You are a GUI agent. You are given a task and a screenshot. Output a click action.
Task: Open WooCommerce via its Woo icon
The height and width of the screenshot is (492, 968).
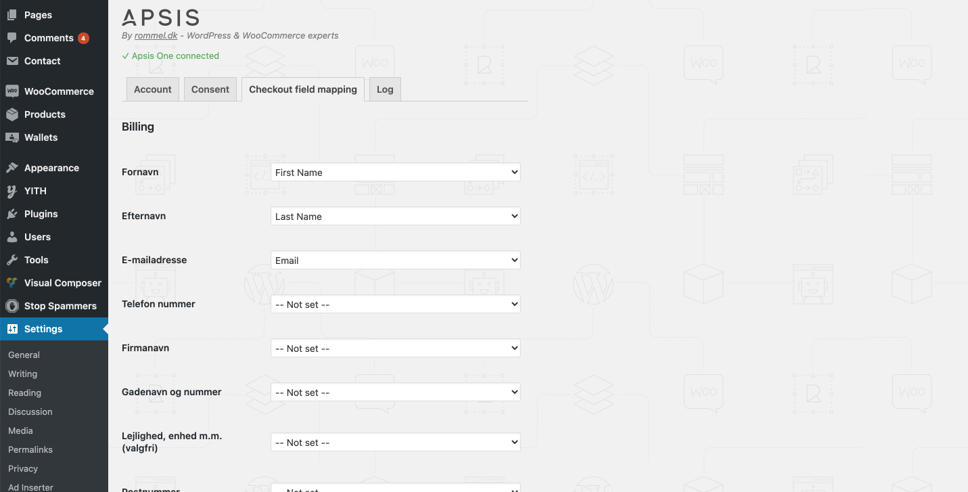(12, 91)
